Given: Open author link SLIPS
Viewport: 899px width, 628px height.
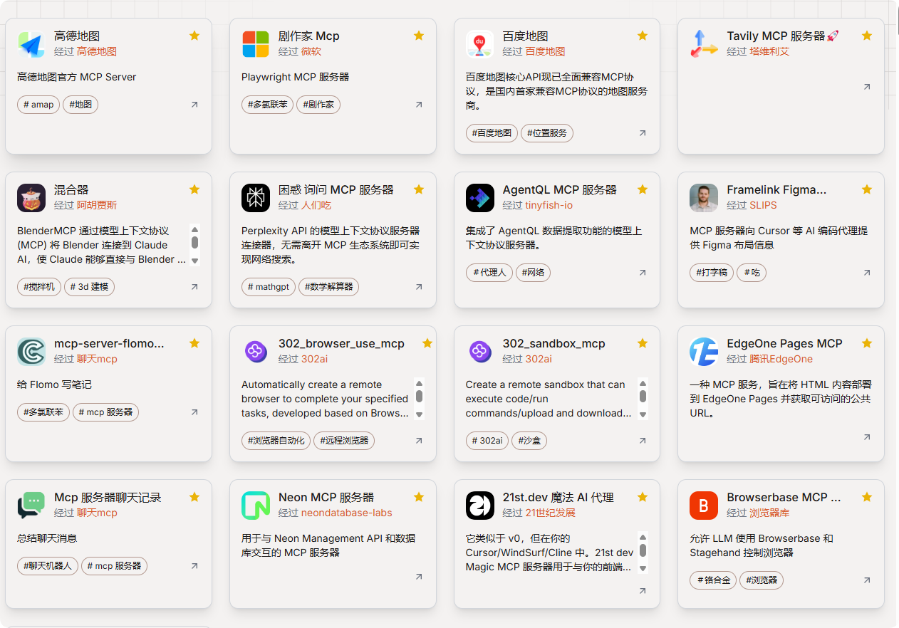Looking at the screenshot, I should [x=763, y=205].
